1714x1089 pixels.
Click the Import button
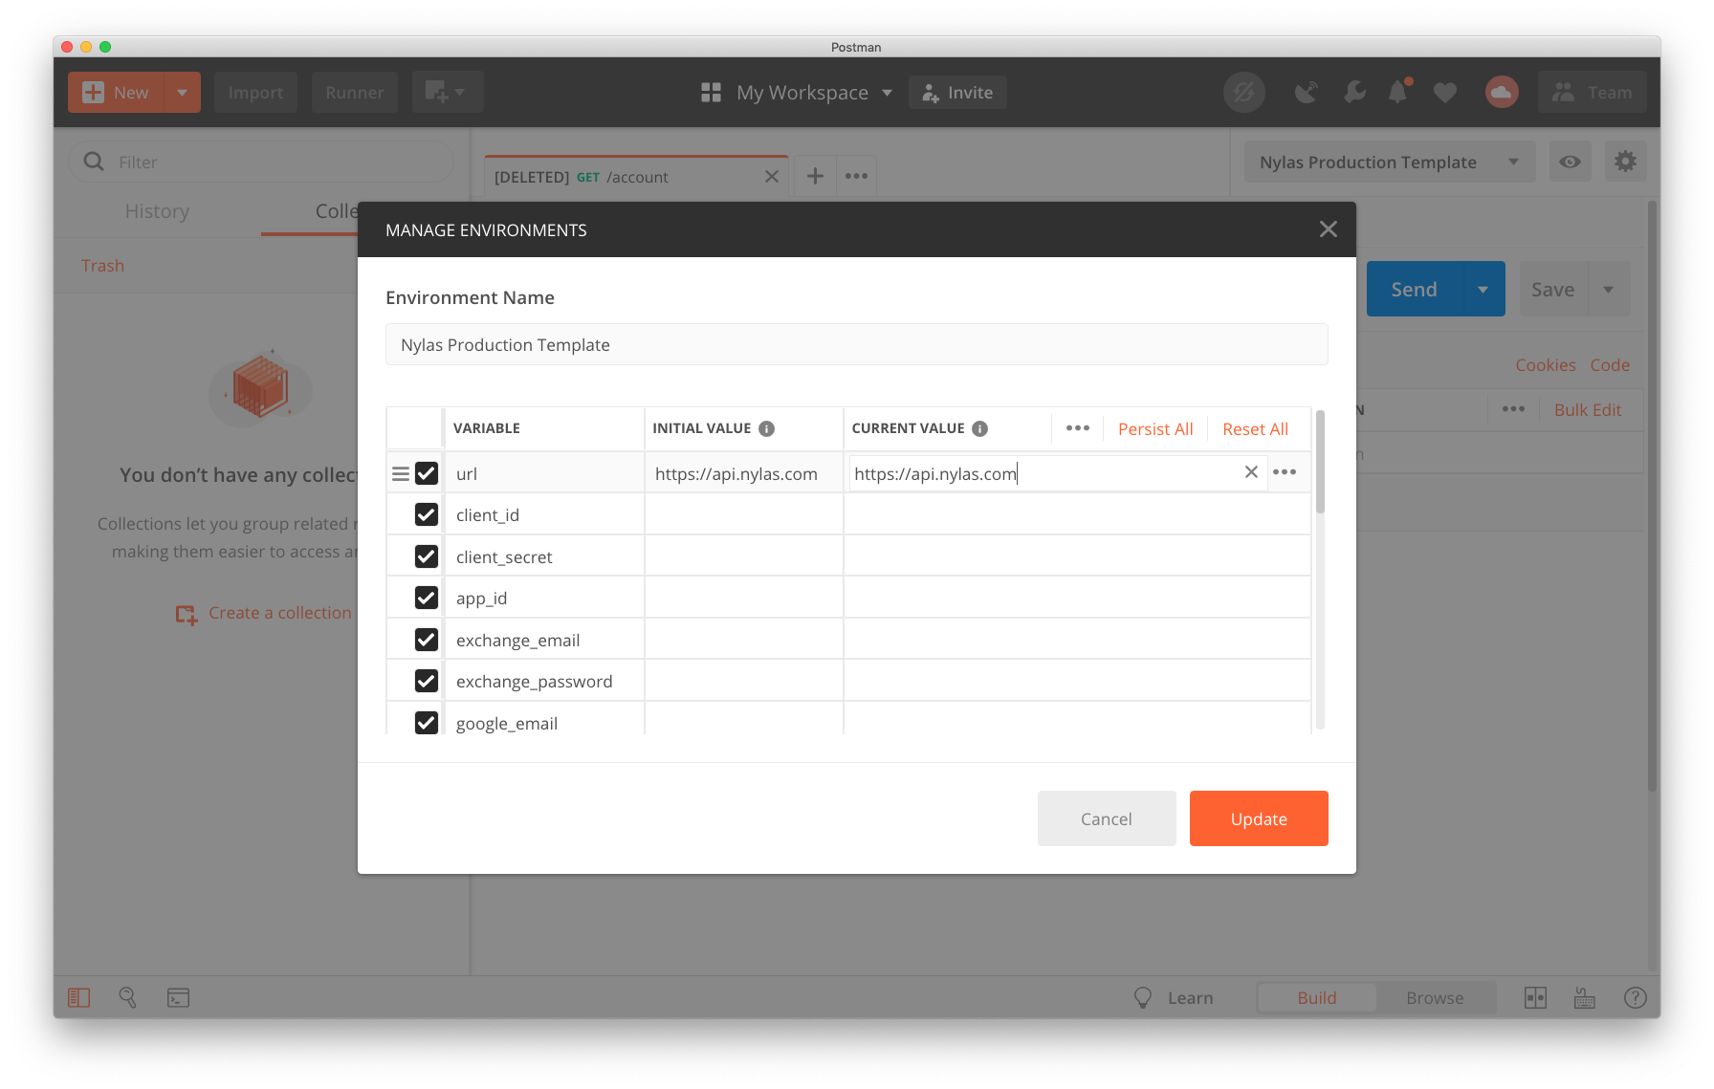(255, 93)
